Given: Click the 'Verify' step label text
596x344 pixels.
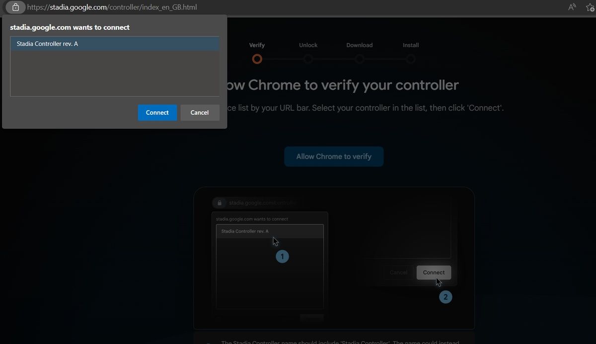Looking at the screenshot, I should (x=257, y=45).
